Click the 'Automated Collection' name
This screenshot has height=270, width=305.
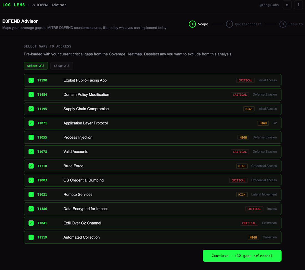[82, 237]
